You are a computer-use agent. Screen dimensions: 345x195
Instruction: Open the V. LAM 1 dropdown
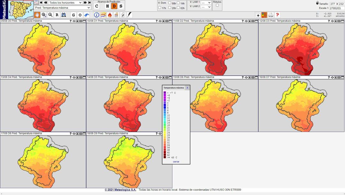[206, 3]
